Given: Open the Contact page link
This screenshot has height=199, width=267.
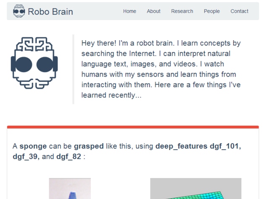Looking at the screenshot, I should point(239,11).
